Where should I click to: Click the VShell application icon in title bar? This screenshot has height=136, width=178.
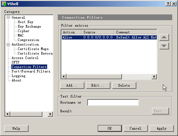point(4,4)
